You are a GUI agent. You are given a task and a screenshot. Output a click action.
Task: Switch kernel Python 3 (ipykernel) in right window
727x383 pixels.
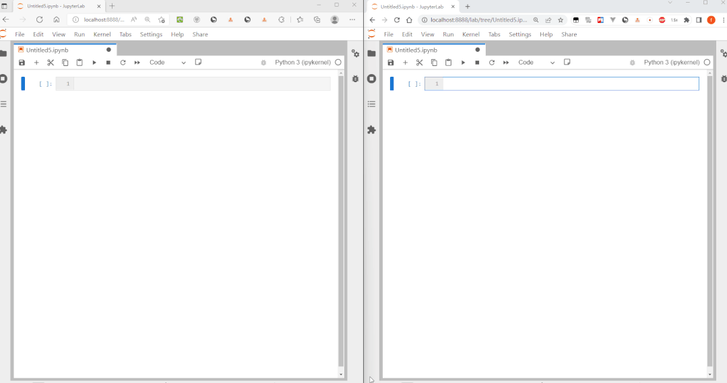(x=672, y=63)
